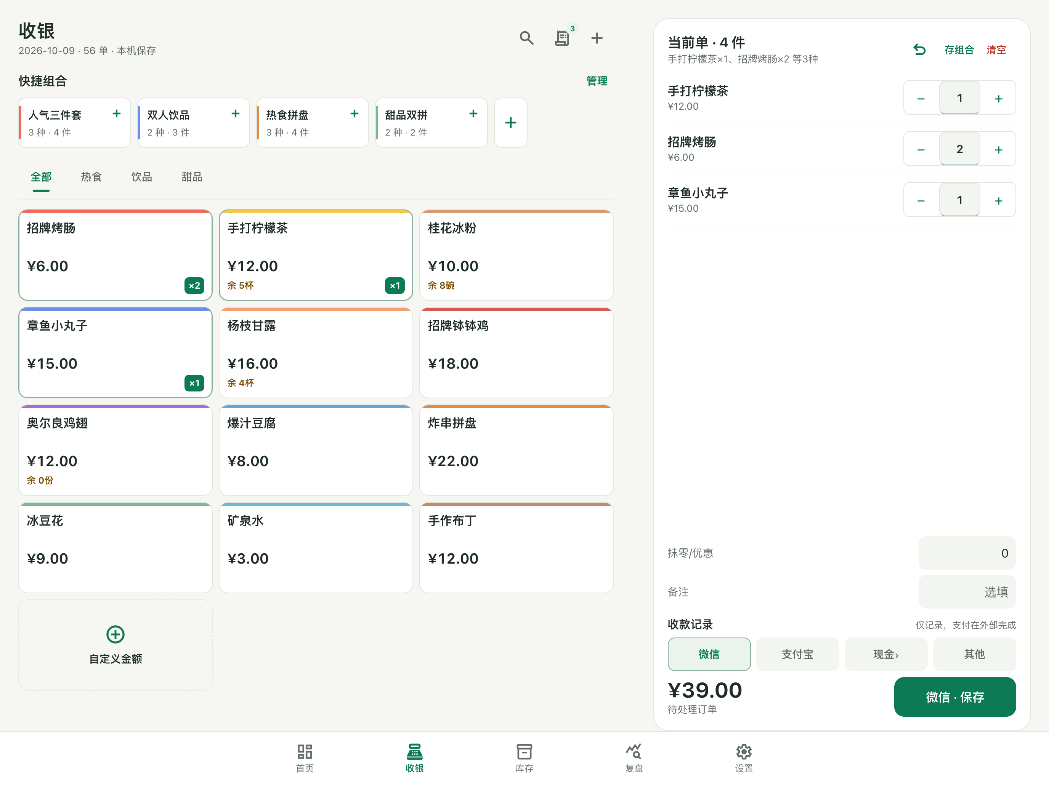Open pending orders receipt icon
Image resolution: width=1049 pixels, height=786 pixels.
click(x=562, y=38)
